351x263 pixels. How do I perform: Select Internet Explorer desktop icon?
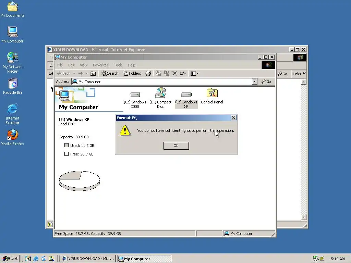(x=13, y=114)
